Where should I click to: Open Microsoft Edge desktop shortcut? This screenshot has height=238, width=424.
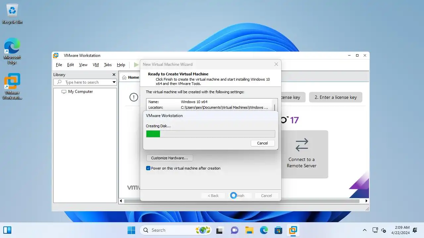pos(12,51)
